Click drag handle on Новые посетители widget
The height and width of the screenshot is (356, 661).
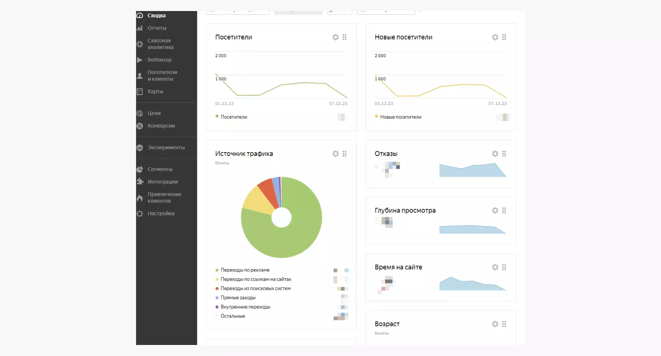click(504, 37)
